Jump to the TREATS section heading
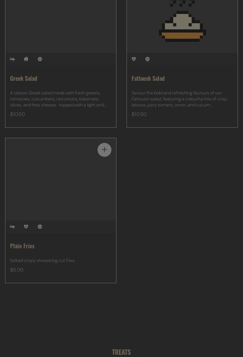The width and height of the screenshot is (243, 357). pos(121,352)
